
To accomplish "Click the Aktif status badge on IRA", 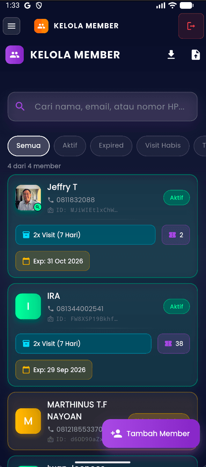I will pyautogui.click(x=177, y=307).
